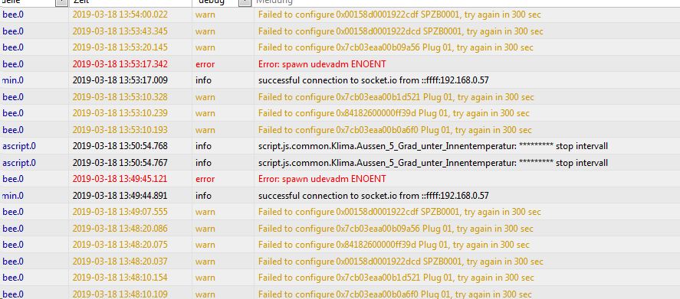Click 0x7cb03eaa00b09a56 message at 13:48:20.086

[x=396, y=229]
